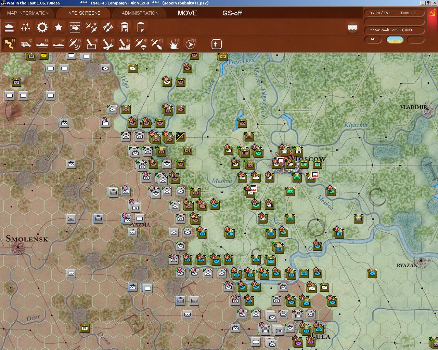Click the Smolensk city marker on the map

pyautogui.click(x=18, y=247)
